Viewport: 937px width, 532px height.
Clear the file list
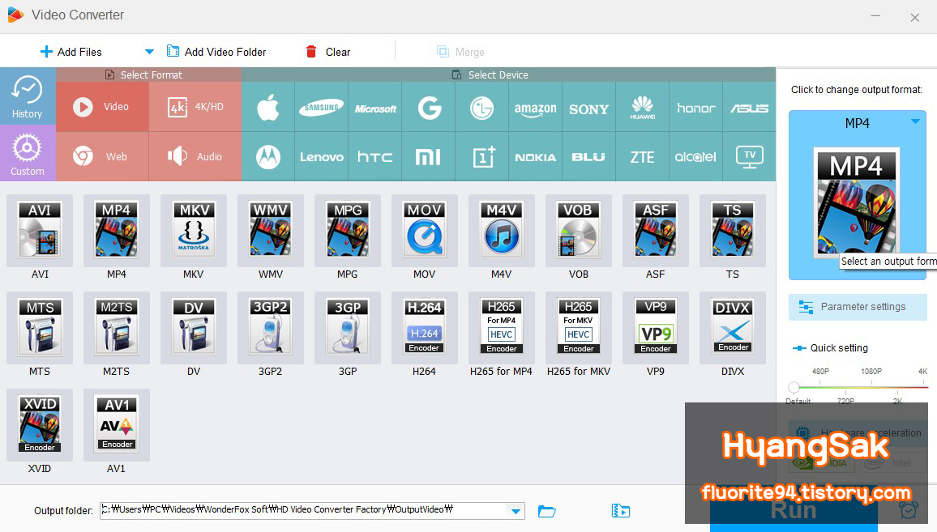pyautogui.click(x=328, y=52)
